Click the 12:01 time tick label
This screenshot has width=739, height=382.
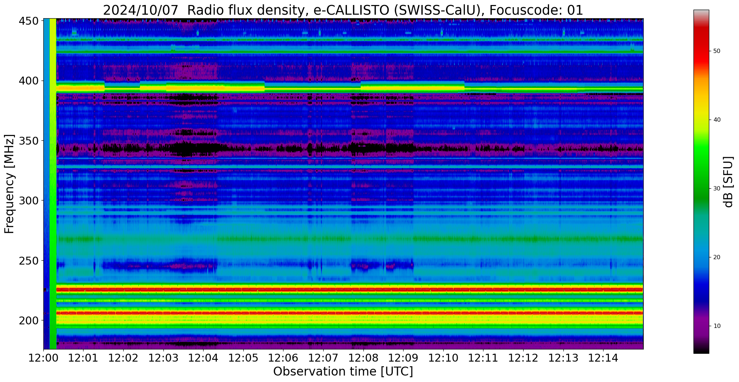point(84,358)
